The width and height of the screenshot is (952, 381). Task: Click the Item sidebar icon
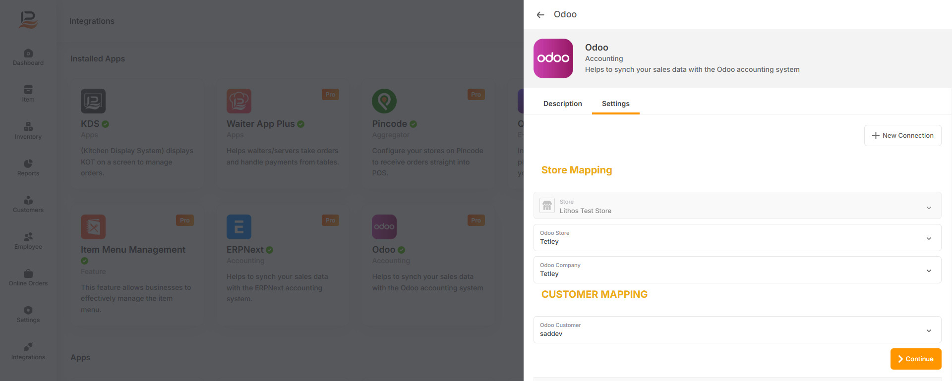28,94
